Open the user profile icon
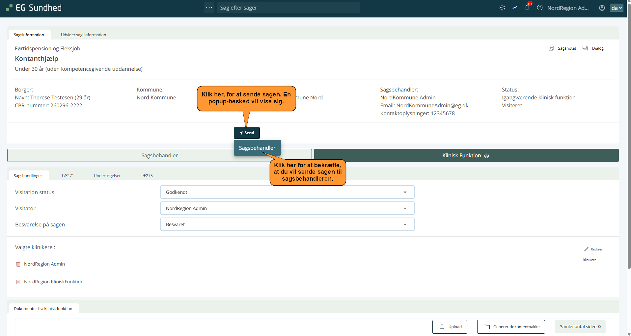 [602, 8]
